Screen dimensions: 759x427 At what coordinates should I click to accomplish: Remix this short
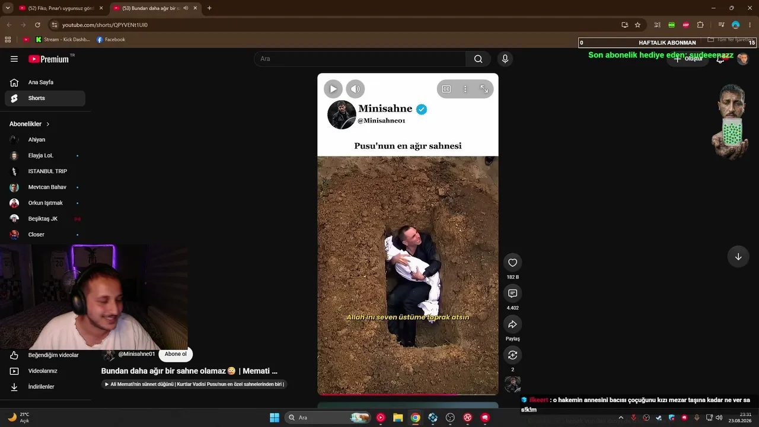click(513, 355)
